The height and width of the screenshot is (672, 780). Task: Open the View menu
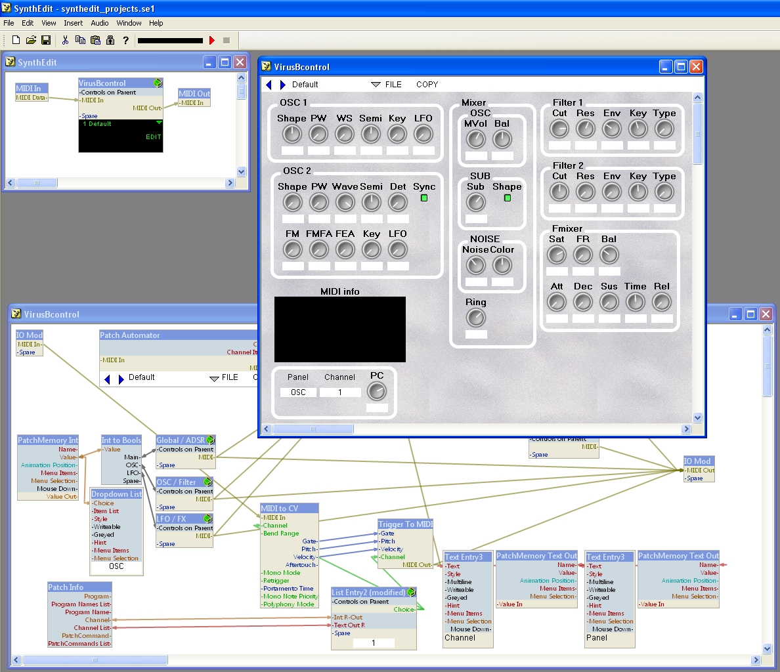49,23
